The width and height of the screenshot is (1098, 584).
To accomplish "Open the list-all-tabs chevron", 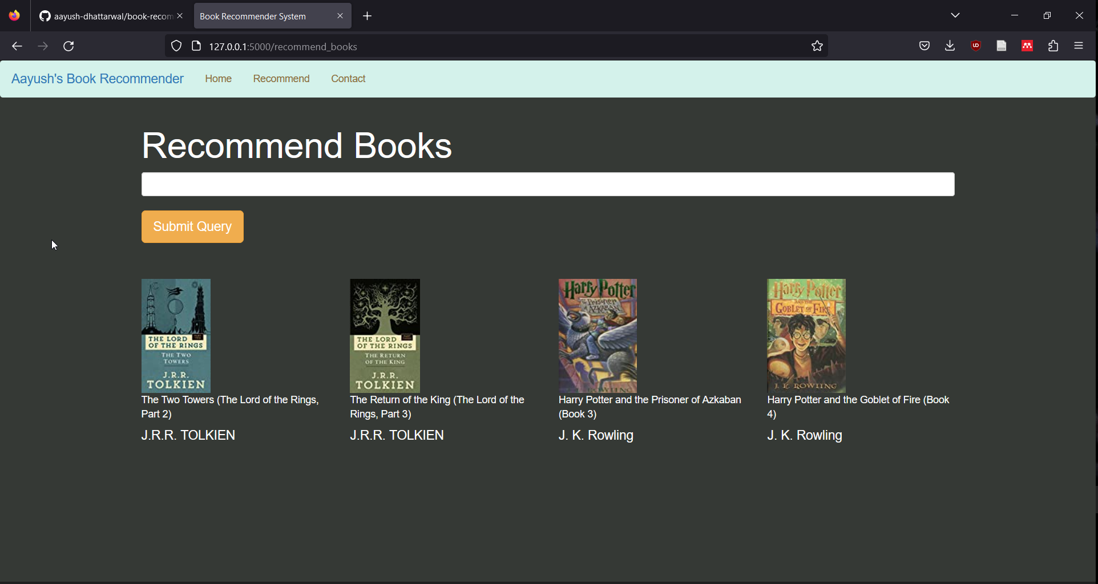I will click(955, 15).
